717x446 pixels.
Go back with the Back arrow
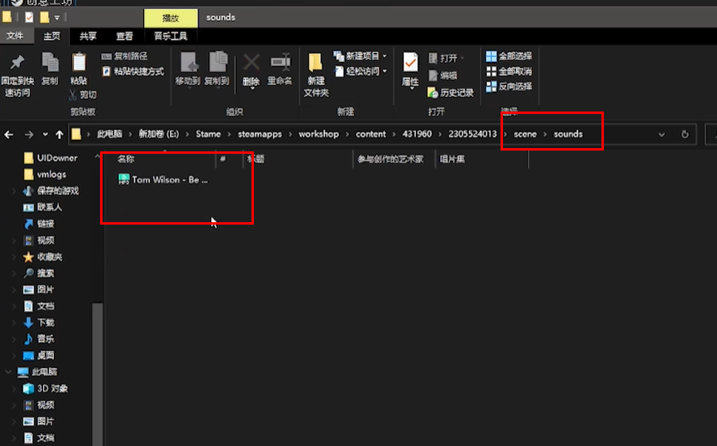point(9,134)
